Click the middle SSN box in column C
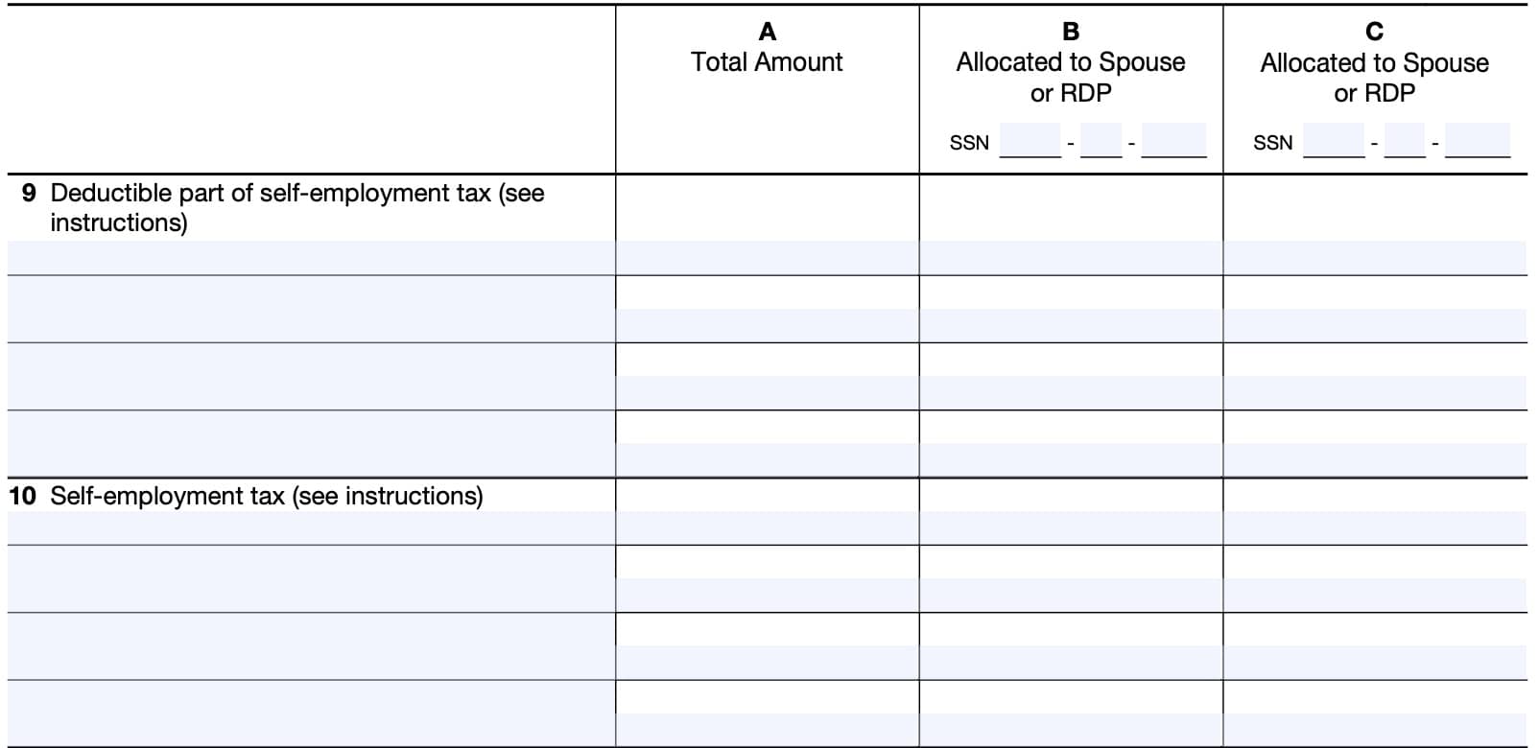This screenshot has width=1539, height=748. point(1405,141)
